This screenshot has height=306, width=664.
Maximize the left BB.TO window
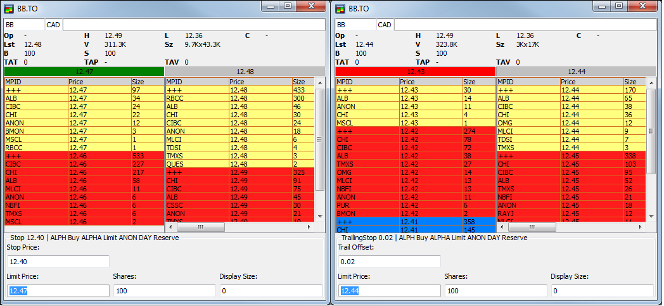286,6
